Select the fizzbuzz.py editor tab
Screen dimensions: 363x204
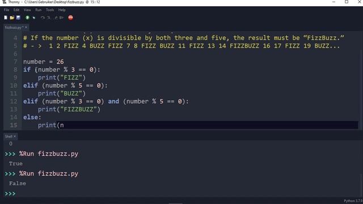point(14,27)
